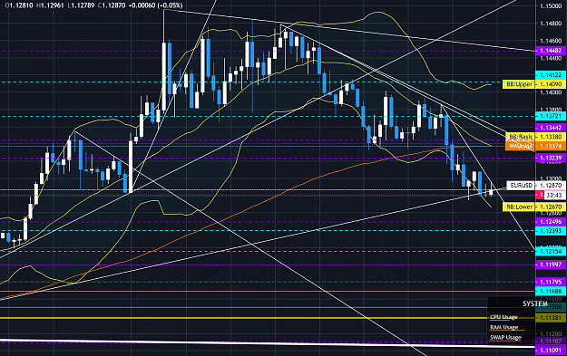Click the 1.15000 price axis tick
Screen dimensions: 567x356
551,5
